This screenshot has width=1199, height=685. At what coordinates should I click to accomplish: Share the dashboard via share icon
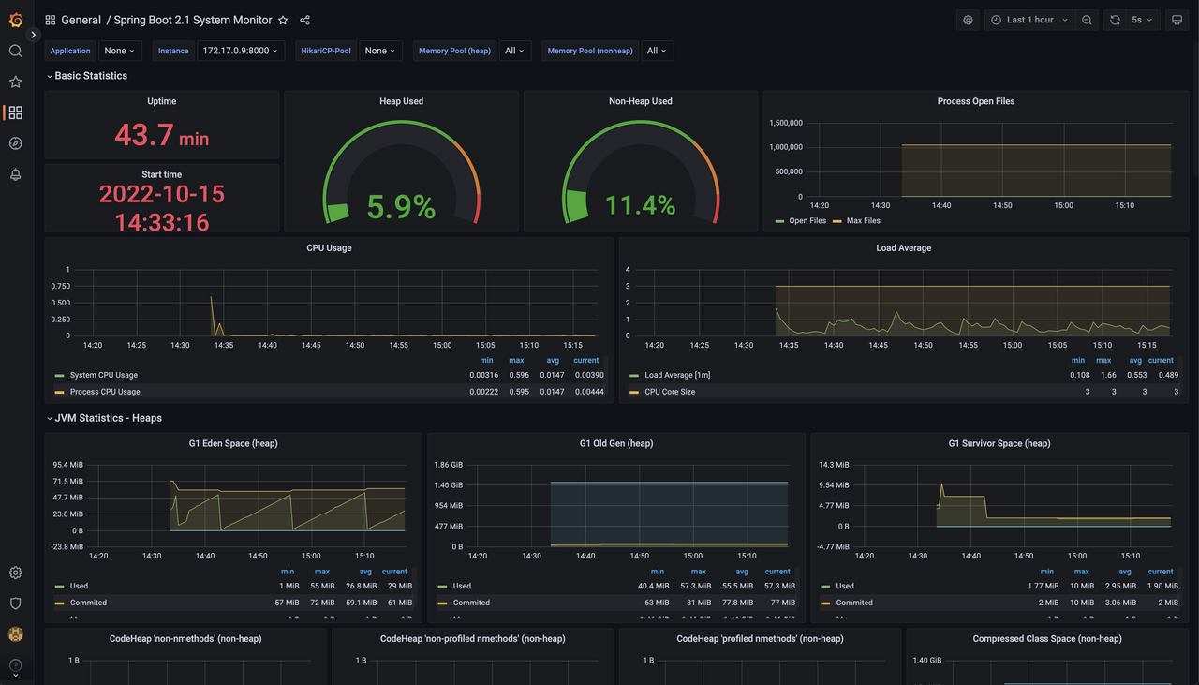click(304, 20)
